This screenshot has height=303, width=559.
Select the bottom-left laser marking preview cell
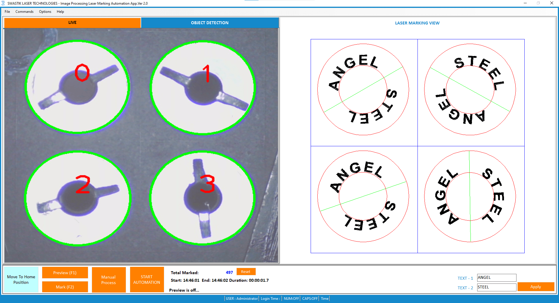coord(364,200)
